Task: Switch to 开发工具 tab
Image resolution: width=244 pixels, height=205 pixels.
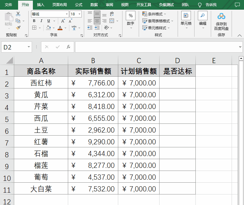Action: pos(144,5)
